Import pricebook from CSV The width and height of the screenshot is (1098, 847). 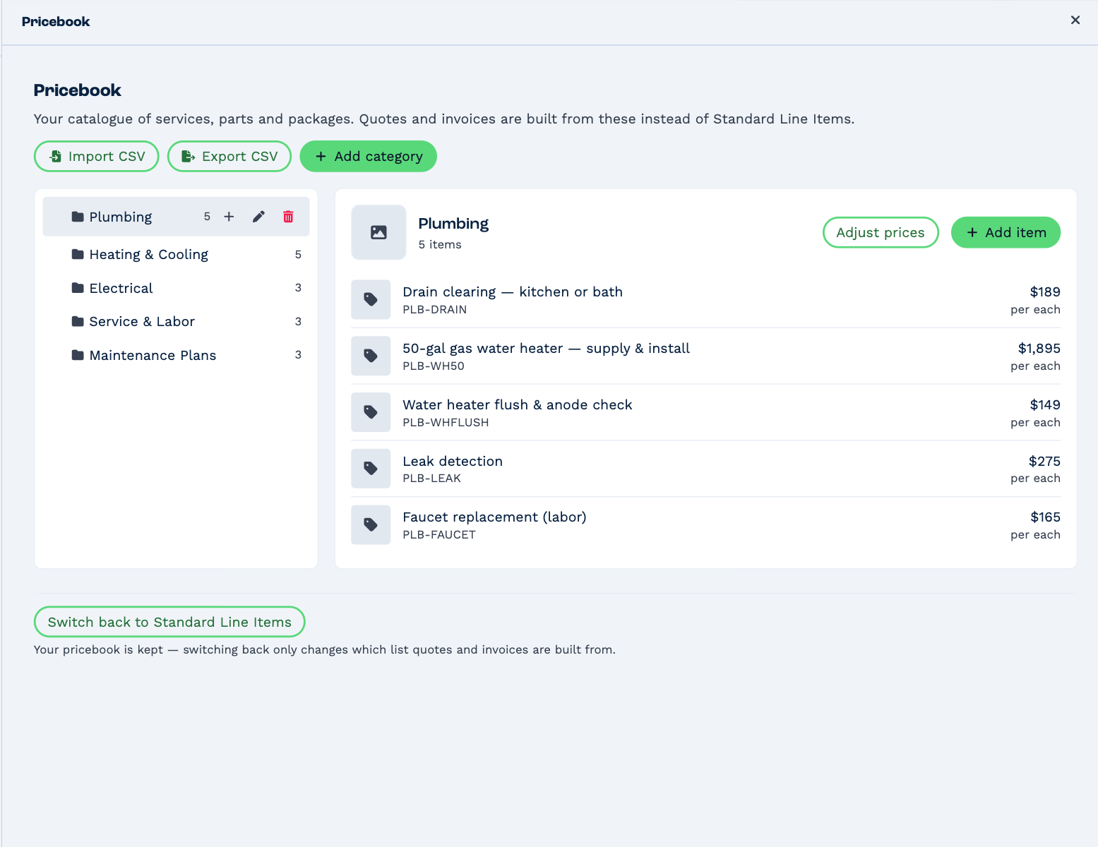97,156
